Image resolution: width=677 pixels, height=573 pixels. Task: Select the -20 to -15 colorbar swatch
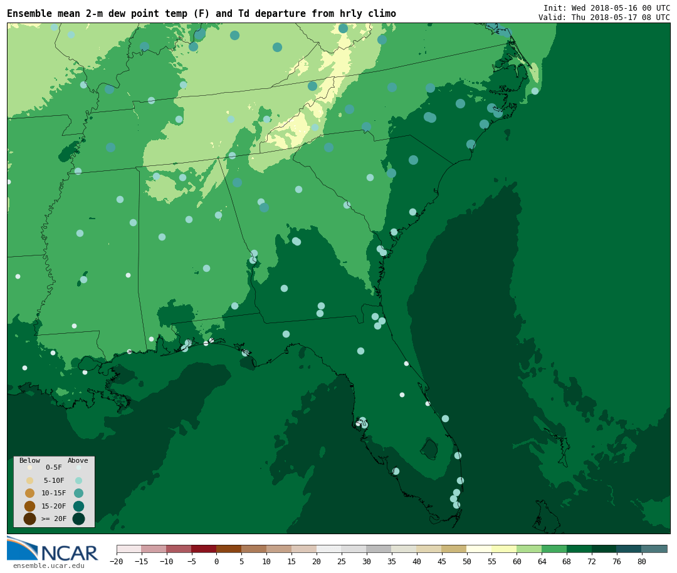point(129,549)
